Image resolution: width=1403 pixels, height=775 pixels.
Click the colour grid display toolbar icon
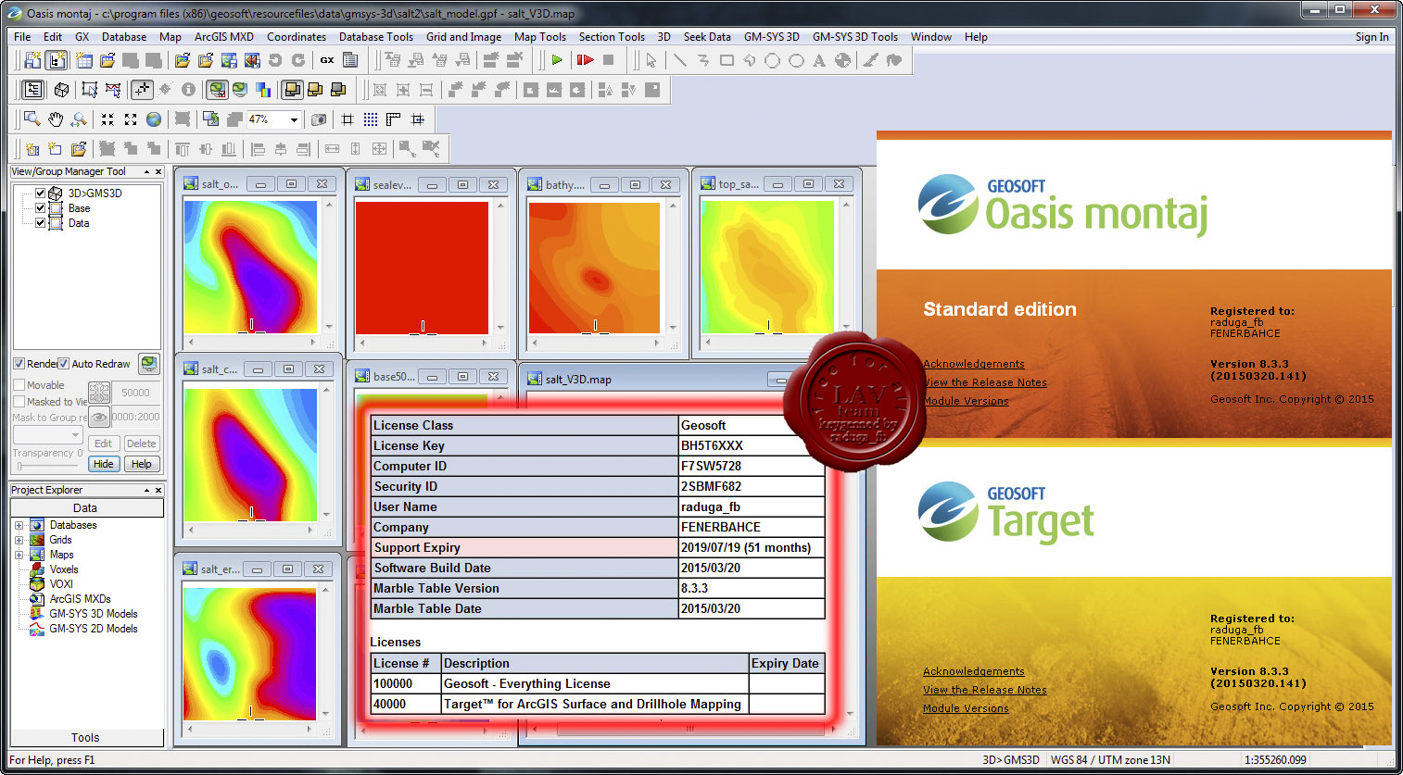[x=263, y=90]
